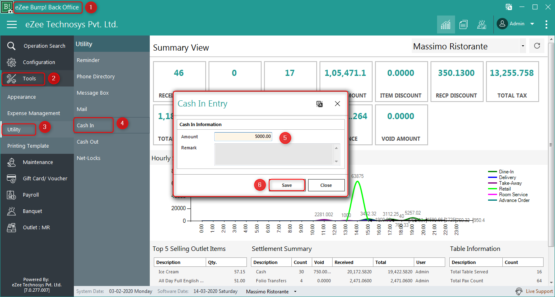Viewport: 555px width, 297px height.
Task: Open the dashboard chart view icon
Action: point(446,24)
